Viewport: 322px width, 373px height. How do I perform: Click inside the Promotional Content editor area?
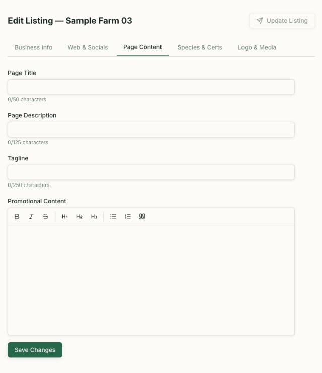[151, 280]
